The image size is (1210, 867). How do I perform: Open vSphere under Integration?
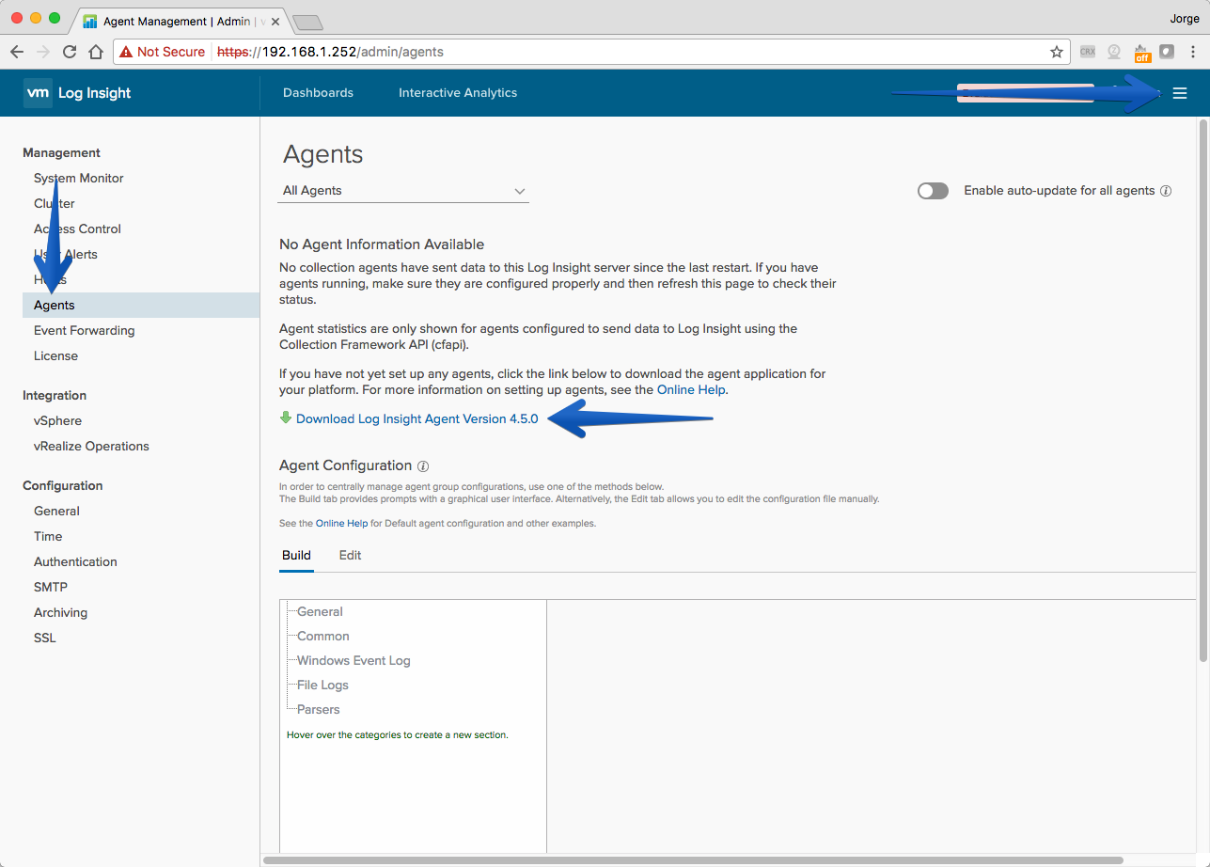pyautogui.click(x=57, y=420)
